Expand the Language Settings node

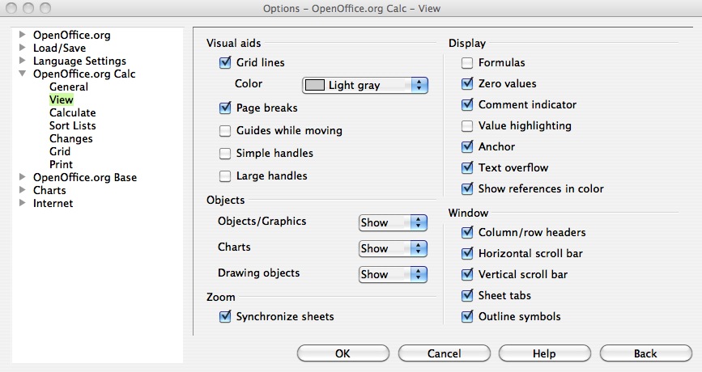[22, 61]
